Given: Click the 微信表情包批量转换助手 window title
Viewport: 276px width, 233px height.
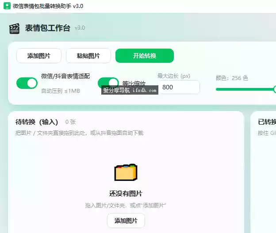Looking at the screenshot, I should pos(48,6).
